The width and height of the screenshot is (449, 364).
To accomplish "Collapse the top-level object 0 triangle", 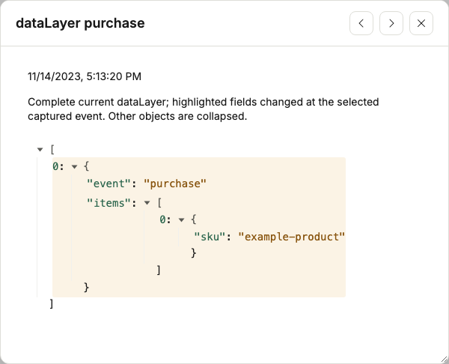I will [74, 166].
